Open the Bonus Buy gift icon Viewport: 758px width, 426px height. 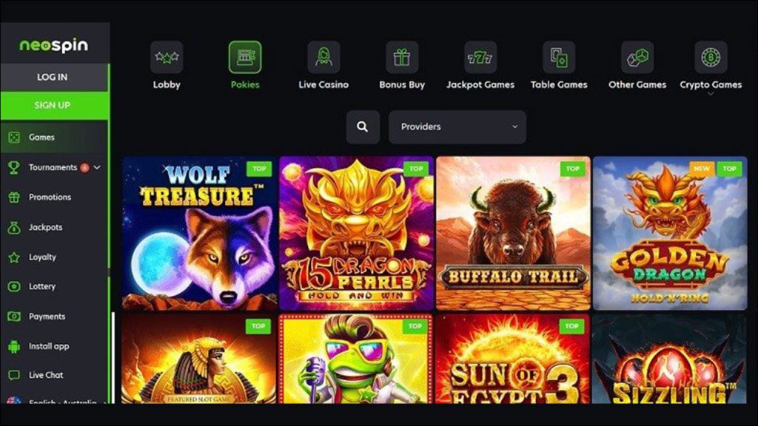tap(402, 57)
